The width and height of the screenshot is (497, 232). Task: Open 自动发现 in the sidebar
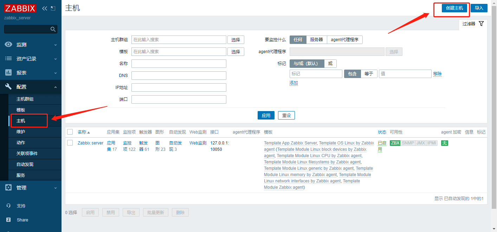[25, 165]
